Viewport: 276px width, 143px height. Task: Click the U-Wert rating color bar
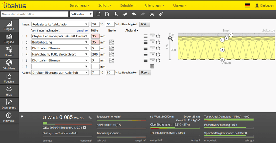(x=67, y=123)
